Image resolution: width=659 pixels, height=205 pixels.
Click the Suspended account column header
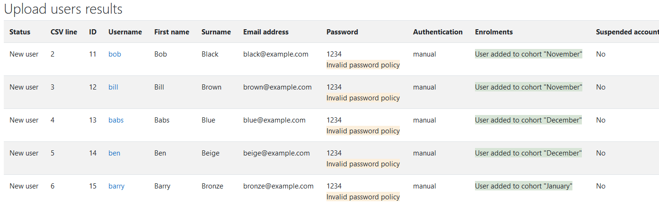click(627, 32)
